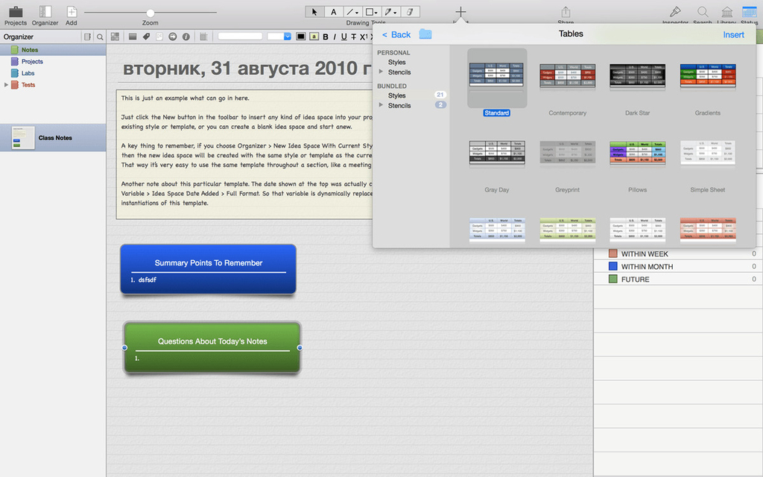Select the arrow pointer drawing tool
The width and height of the screenshot is (763, 477).
[x=314, y=12]
